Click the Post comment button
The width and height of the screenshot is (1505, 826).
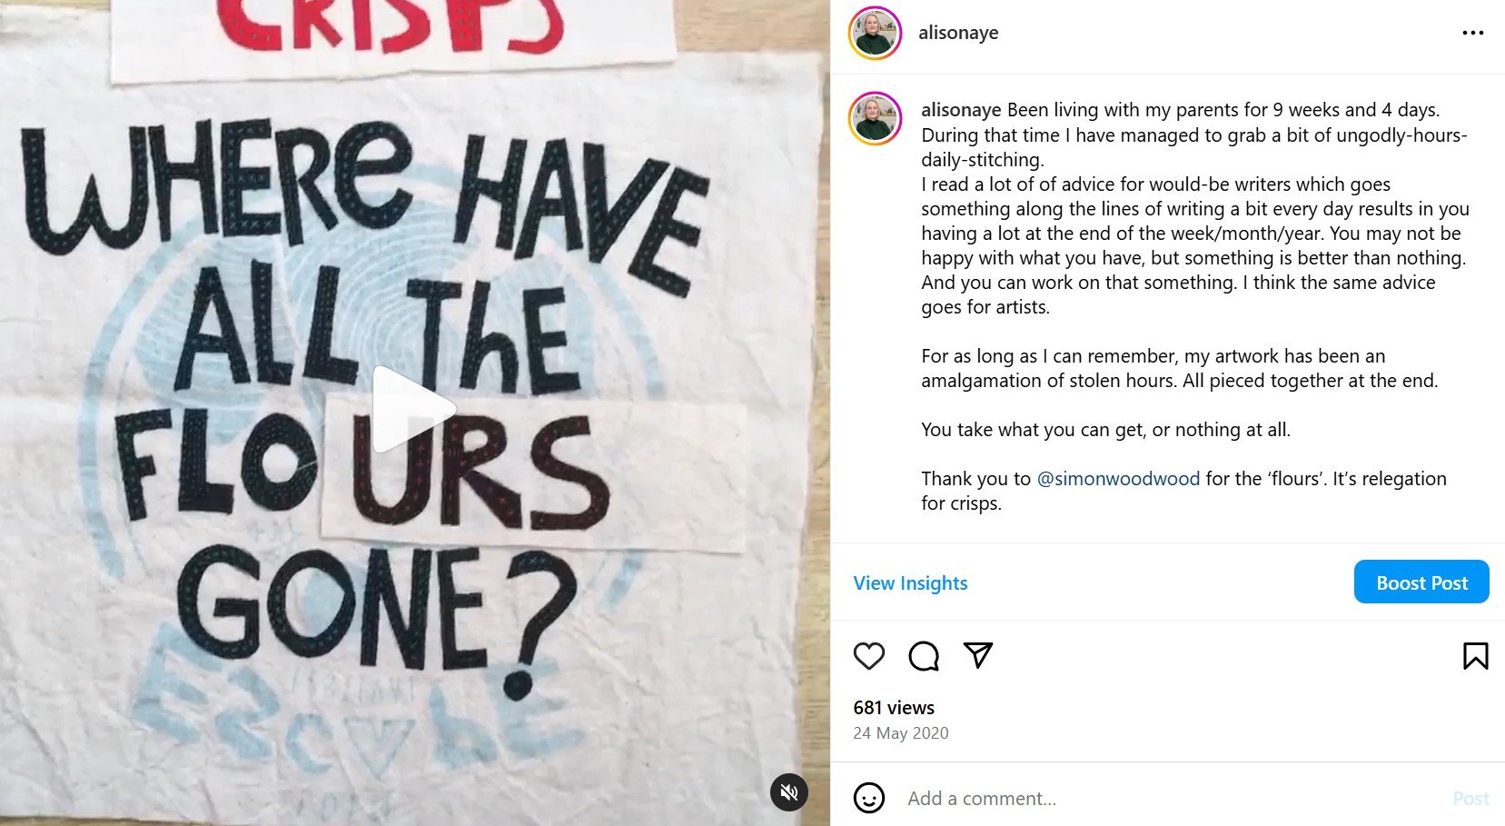[x=1470, y=798]
